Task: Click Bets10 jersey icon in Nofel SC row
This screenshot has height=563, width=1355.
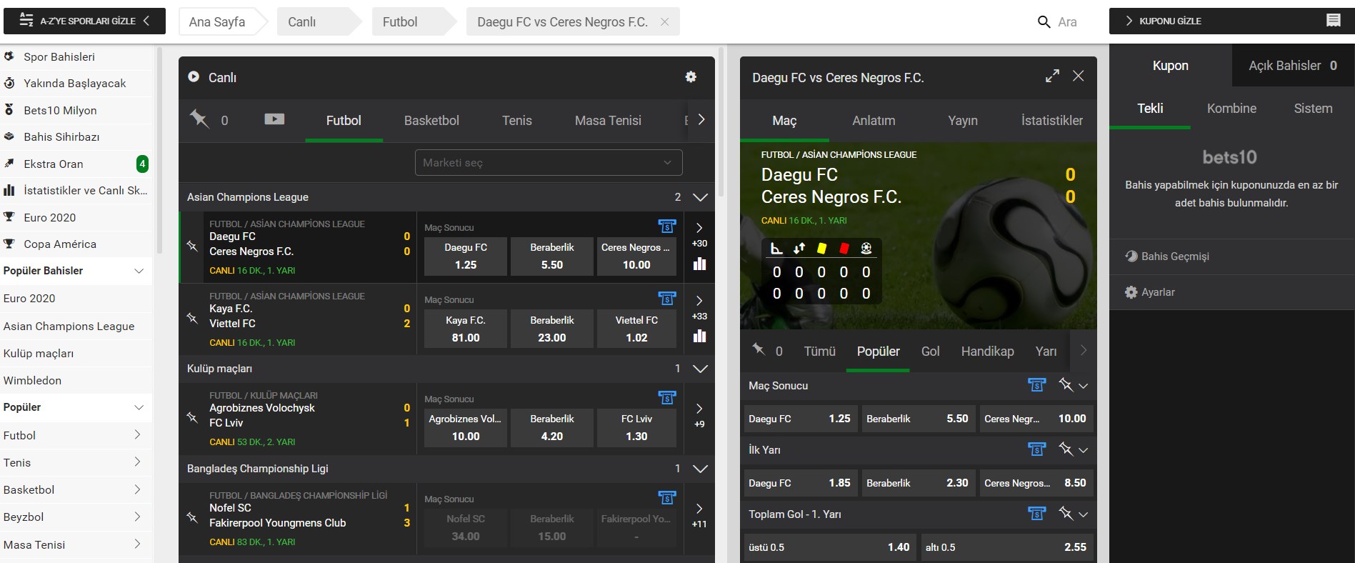Action: [x=667, y=498]
